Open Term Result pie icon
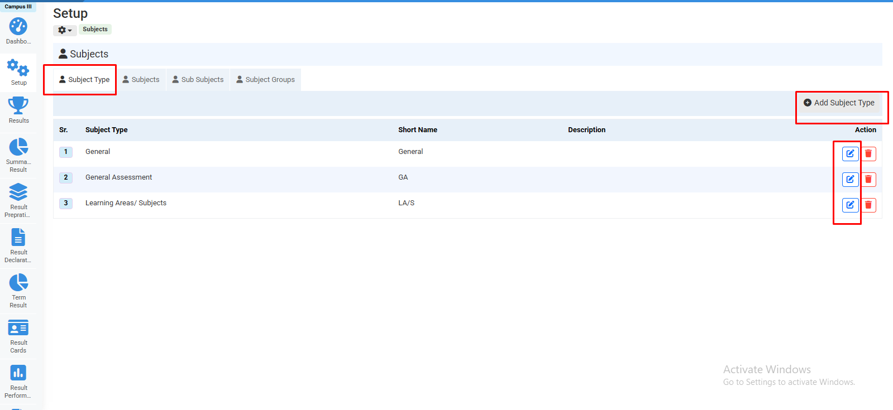Viewport: 893px width, 410px height. 18,282
